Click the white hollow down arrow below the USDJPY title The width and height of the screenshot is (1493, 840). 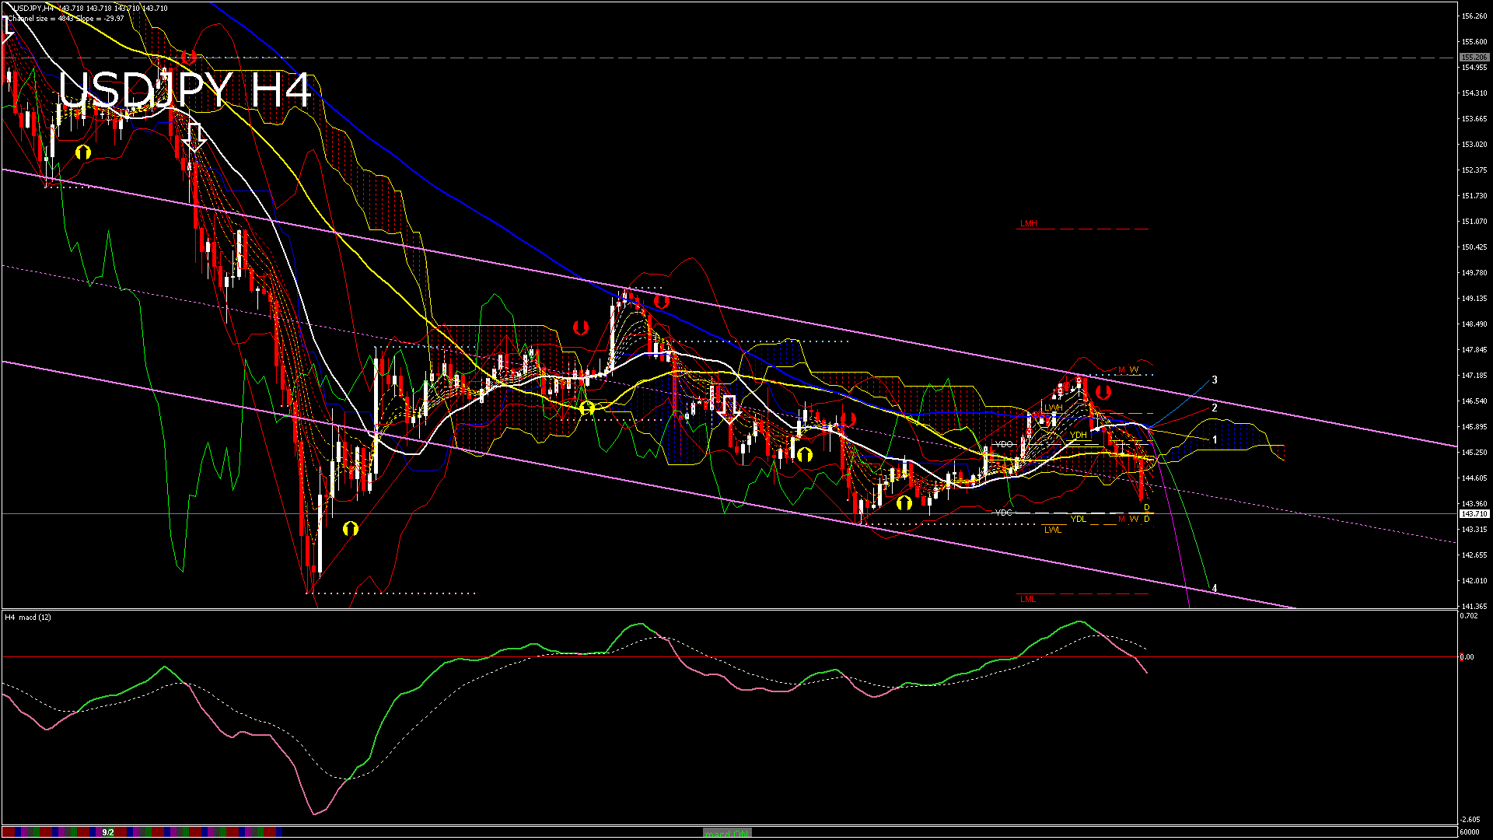(x=196, y=137)
